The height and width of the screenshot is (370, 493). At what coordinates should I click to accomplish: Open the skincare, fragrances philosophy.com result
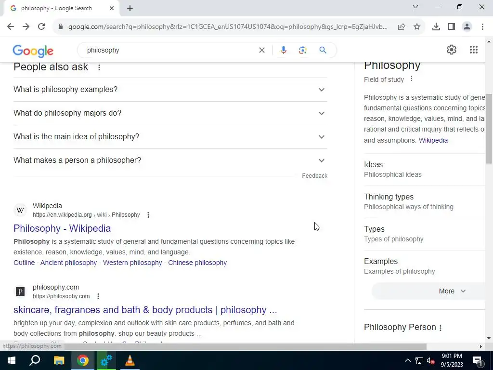[145, 310]
